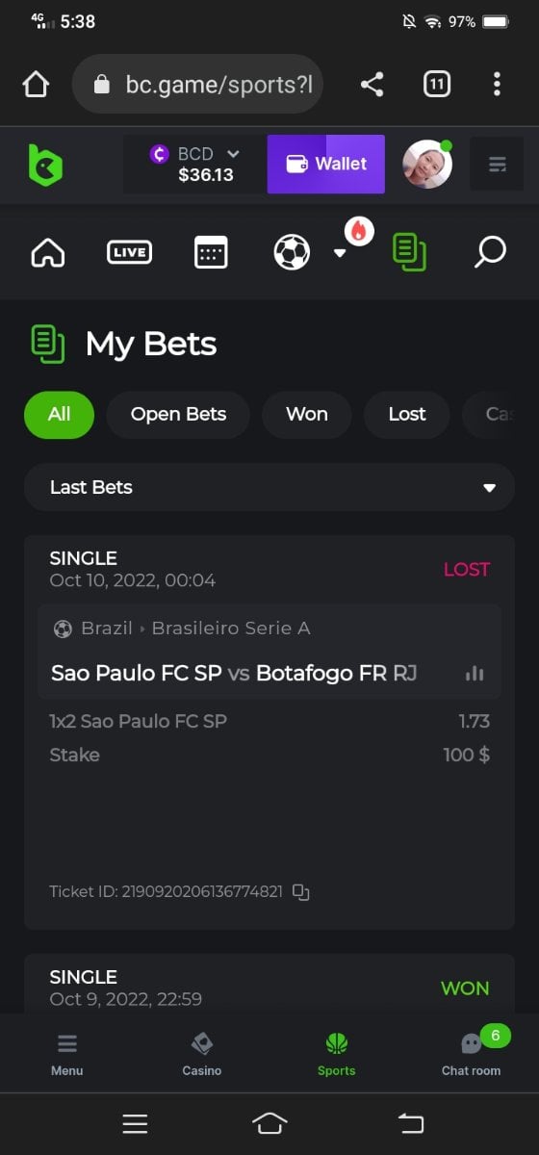Select the soccer ball sport icon
539x1155 pixels.
click(292, 253)
